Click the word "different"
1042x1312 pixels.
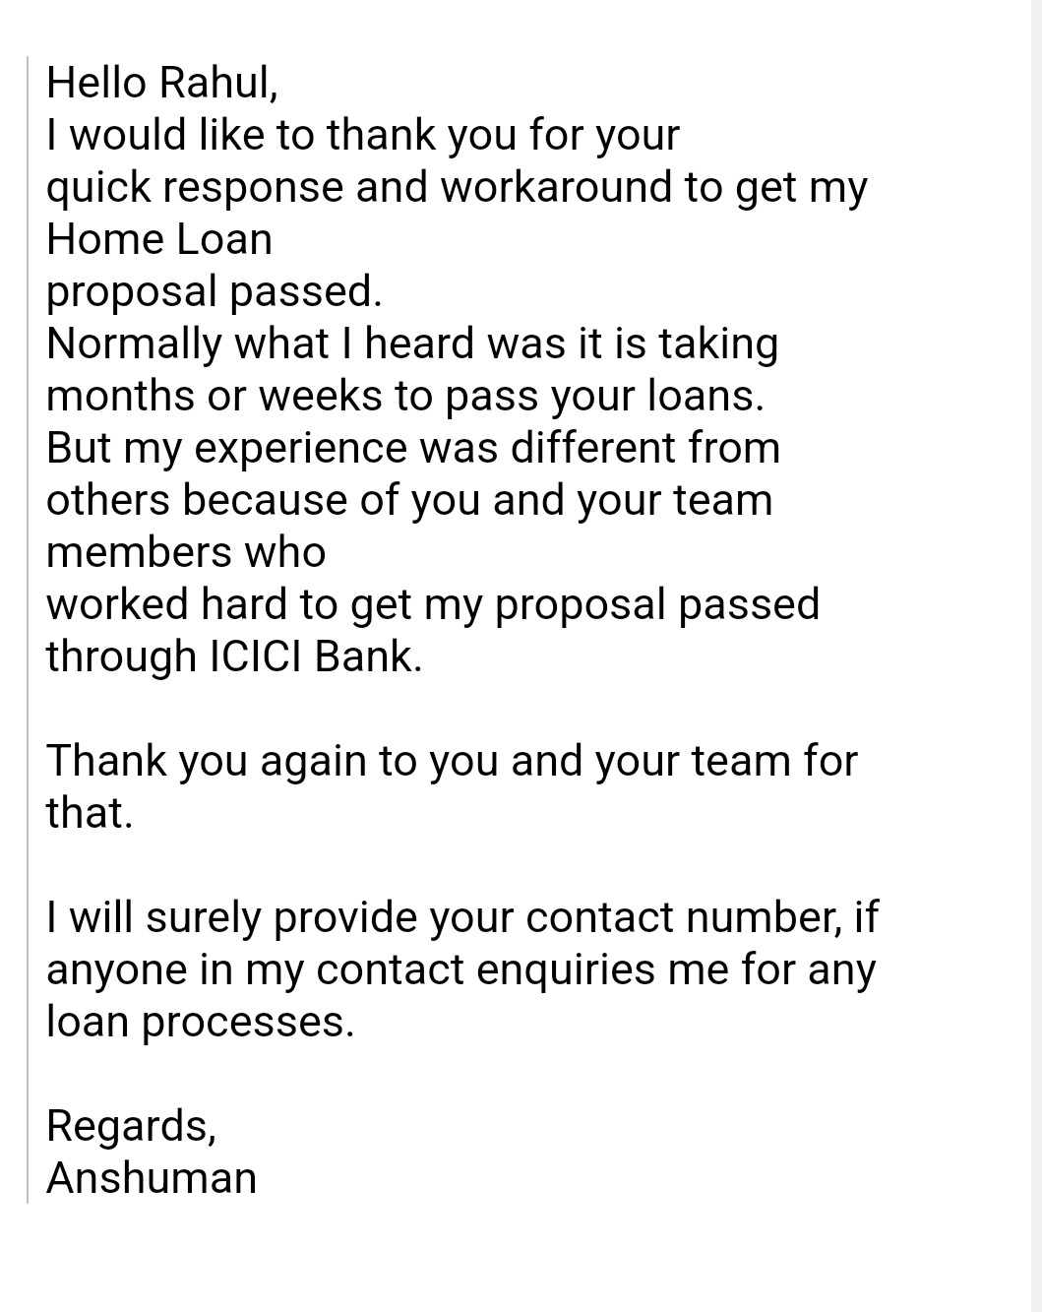pos(592,449)
